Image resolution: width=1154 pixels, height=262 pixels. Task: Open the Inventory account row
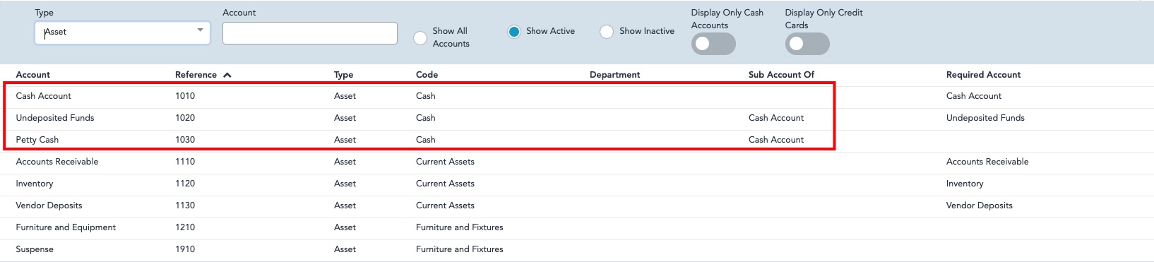577,184
